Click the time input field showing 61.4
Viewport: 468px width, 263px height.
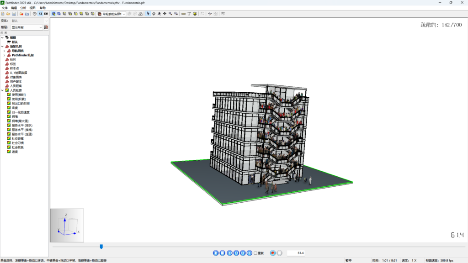coord(297,253)
